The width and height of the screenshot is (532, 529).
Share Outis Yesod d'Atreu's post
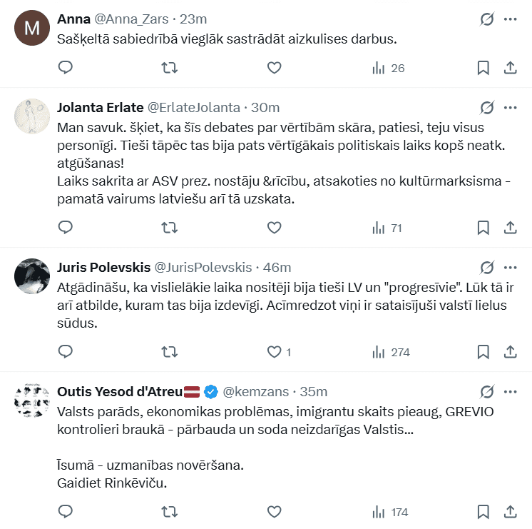[x=511, y=512]
